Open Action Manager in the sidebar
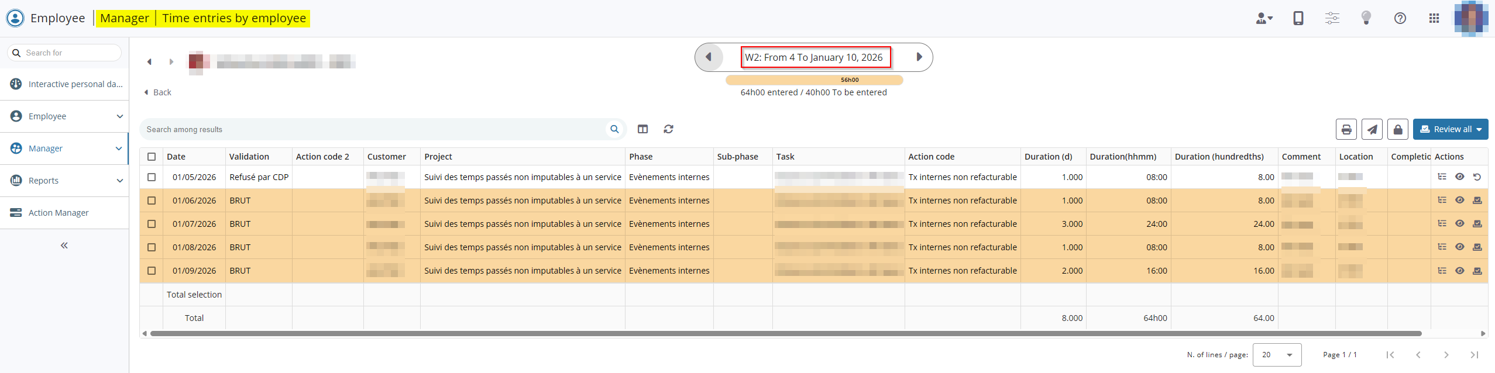Screen dimensions: 1495x373 coord(59,213)
